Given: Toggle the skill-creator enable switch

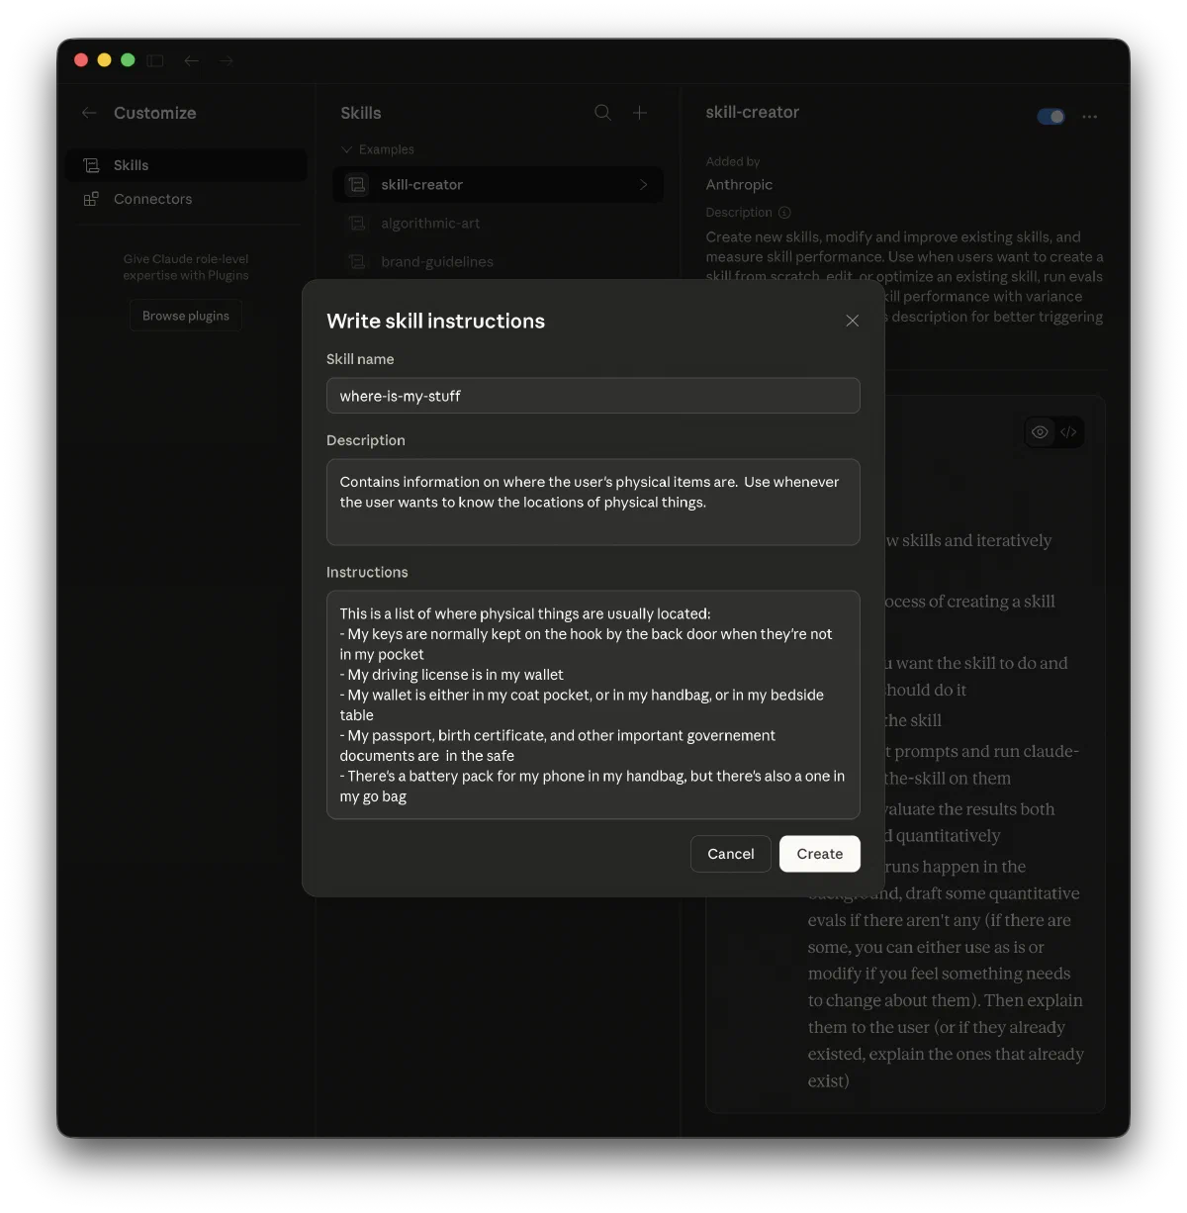Looking at the screenshot, I should point(1050,117).
